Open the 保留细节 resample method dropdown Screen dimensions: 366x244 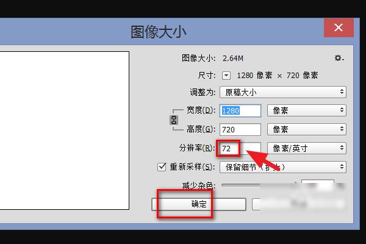click(283, 167)
